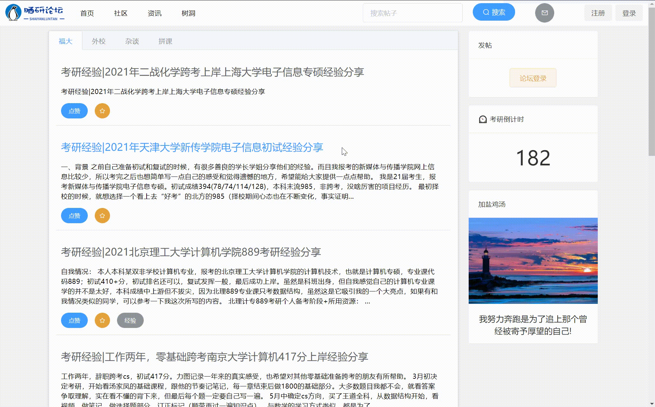The image size is (655, 407).
Task: Click the 经验 tag on 北京理工 post
Action: click(x=130, y=320)
